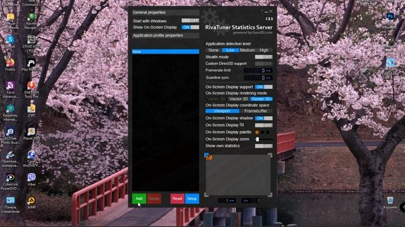Click the bottom-right OSD preview corner marker
405x227 pixels.
click(270, 195)
